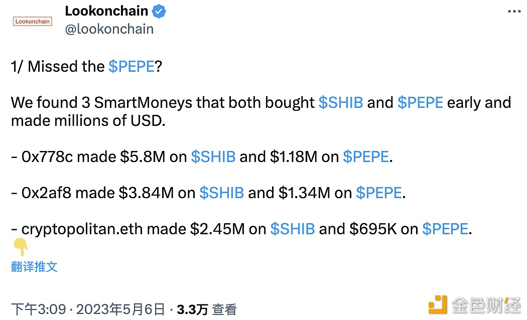Click $PEPE on the cryptopolitan.eth line
This screenshot has height=320, width=527.
pyautogui.click(x=445, y=229)
